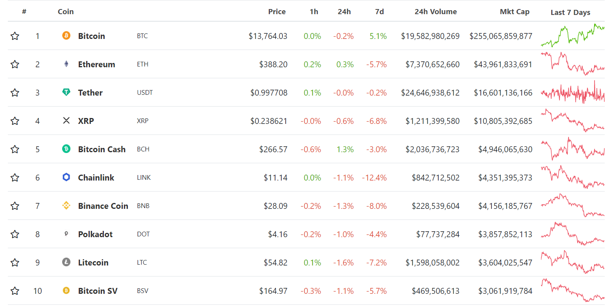Sort by 24h change column header

(344, 12)
